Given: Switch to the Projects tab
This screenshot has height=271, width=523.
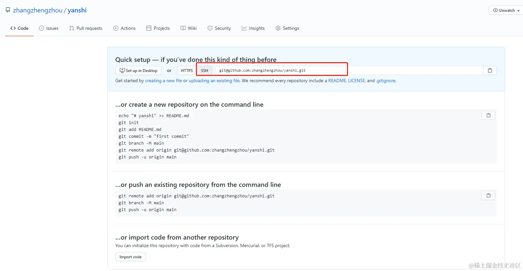Looking at the screenshot, I should (158, 28).
